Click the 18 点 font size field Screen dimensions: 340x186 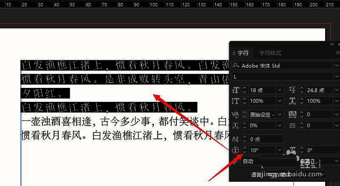[x=262, y=90]
